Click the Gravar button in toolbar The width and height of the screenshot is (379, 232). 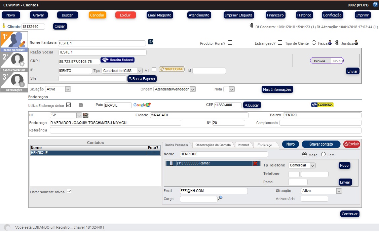(38, 15)
